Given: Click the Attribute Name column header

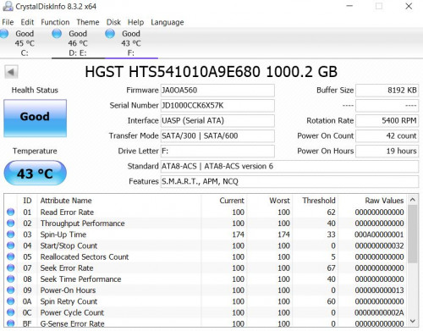Looking at the screenshot, I should pyautogui.click(x=66, y=201).
